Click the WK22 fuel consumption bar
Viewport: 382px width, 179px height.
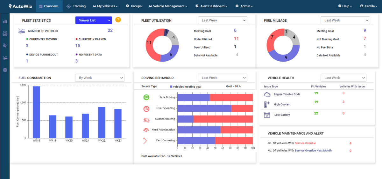(102, 123)
